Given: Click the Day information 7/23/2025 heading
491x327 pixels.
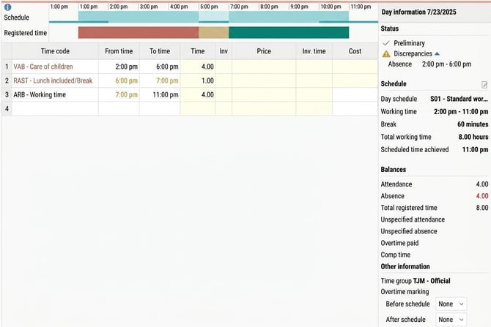Looking at the screenshot, I should (418, 12).
